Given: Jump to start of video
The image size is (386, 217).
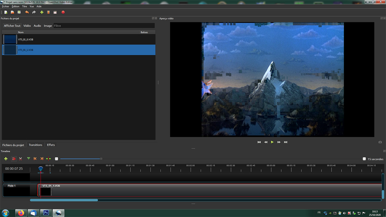Looking at the screenshot, I should (x=259, y=142).
